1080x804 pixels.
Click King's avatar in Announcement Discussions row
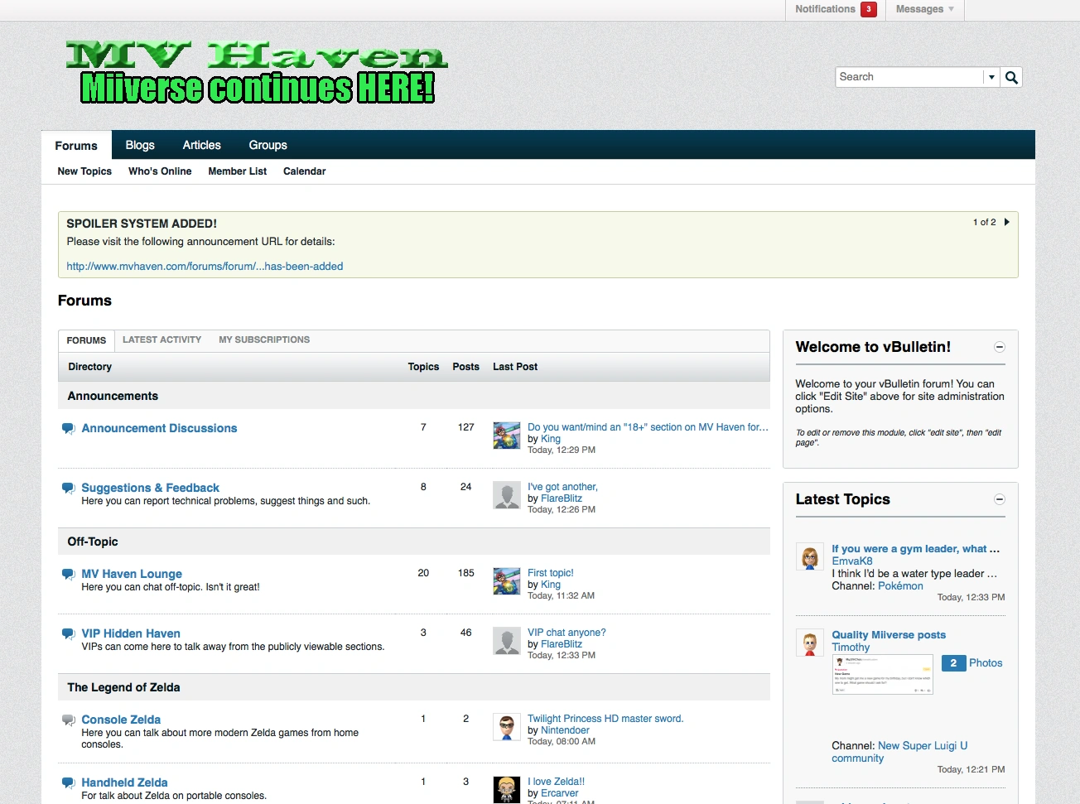507,436
